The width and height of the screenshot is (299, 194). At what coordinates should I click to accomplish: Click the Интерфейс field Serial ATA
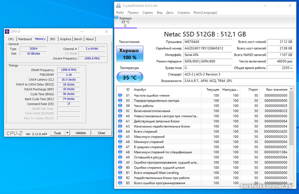[x=208, y=55]
